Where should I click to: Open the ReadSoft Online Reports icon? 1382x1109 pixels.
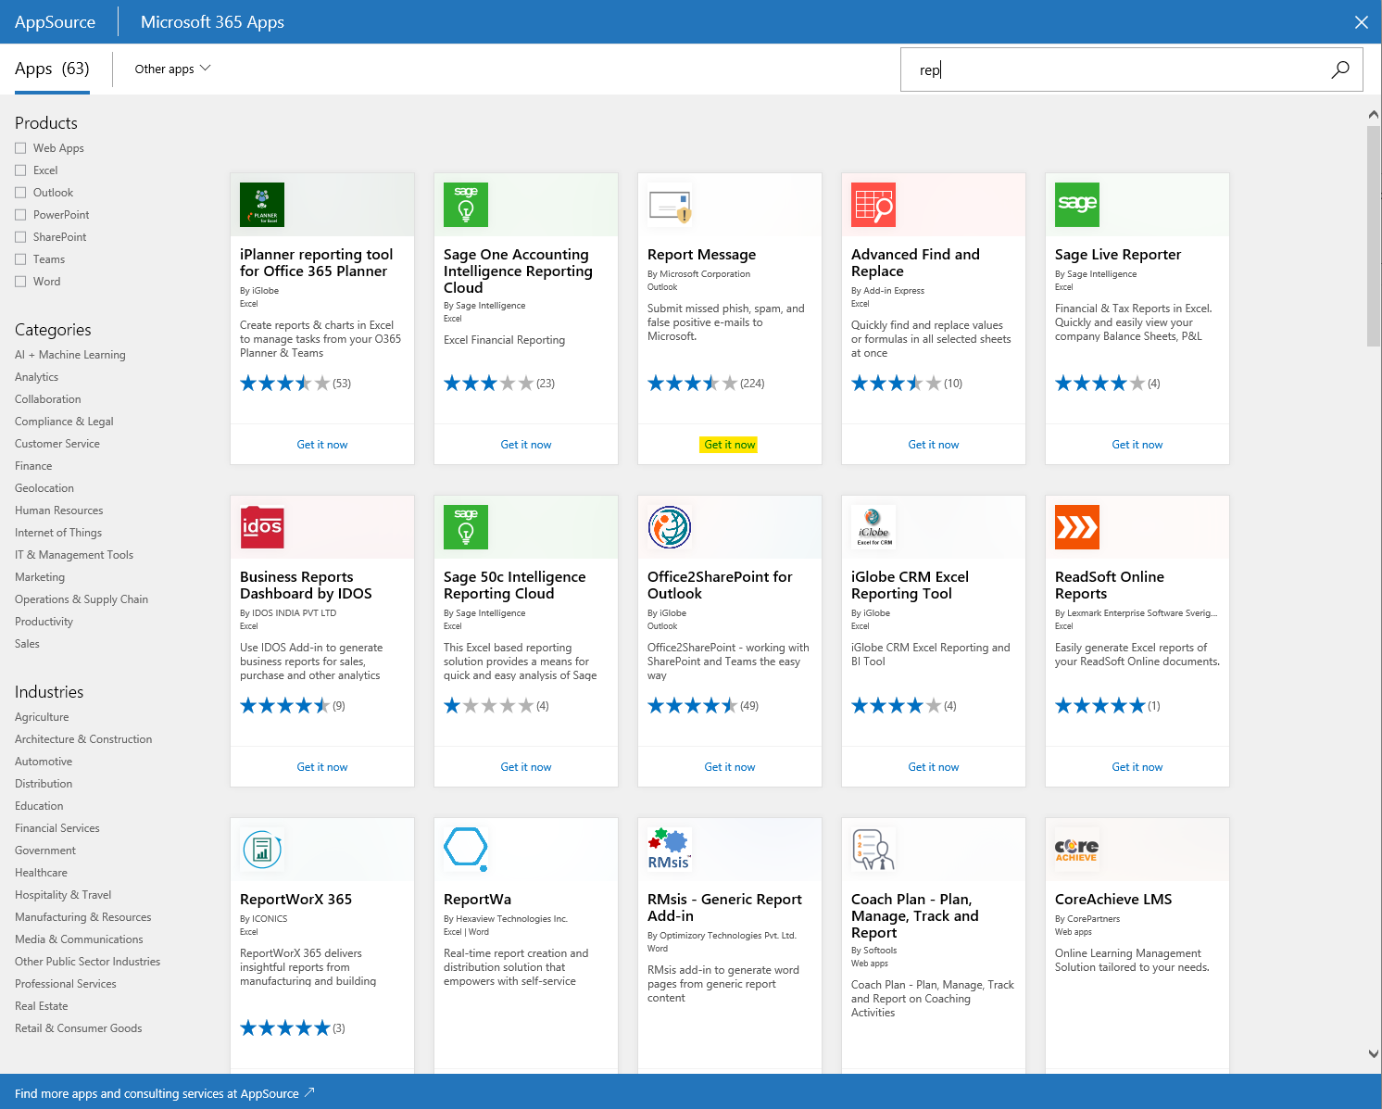click(1077, 526)
